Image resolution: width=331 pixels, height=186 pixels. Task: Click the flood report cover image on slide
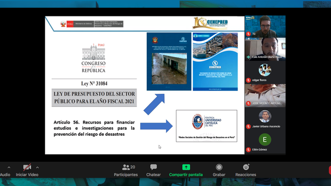(169, 61)
